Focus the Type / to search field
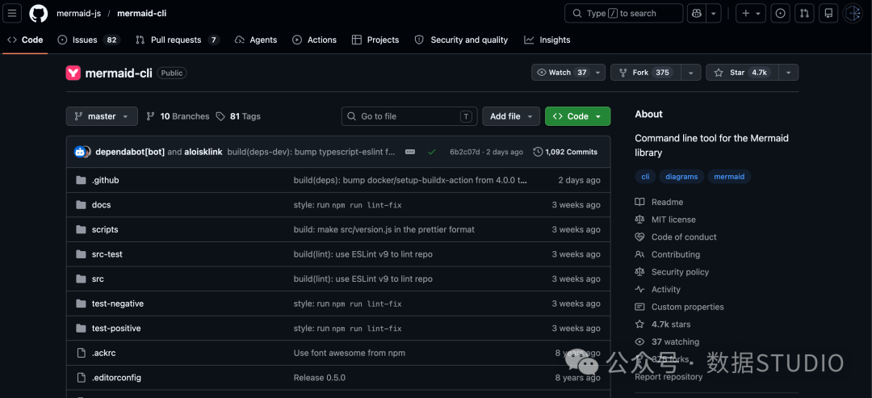872x398 pixels. (623, 14)
